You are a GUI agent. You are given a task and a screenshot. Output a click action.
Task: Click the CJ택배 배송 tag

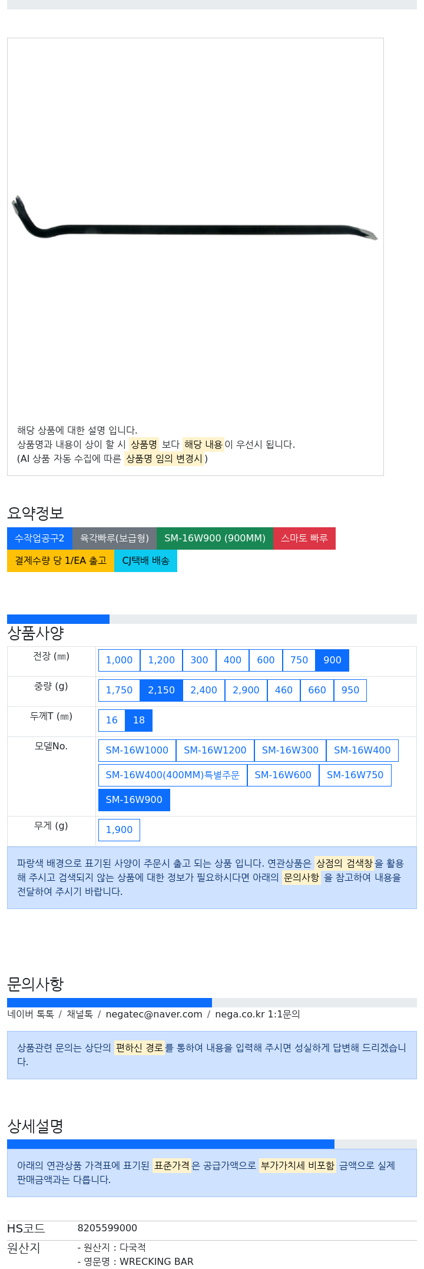145,560
